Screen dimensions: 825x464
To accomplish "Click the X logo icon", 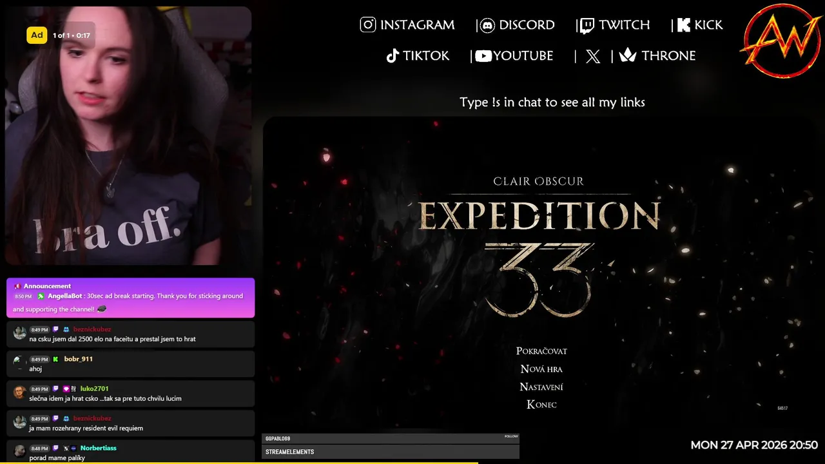I will pos(593,57).
